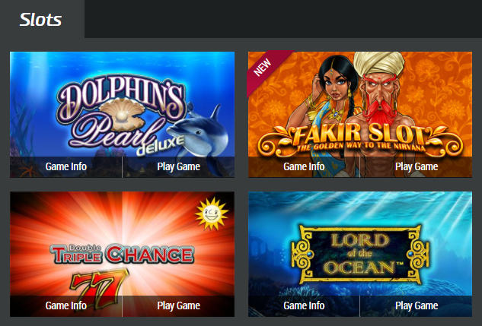Play the Fakir Slot game
The image size is (482, 326).
pyautogui.click(x=417, y=167)
